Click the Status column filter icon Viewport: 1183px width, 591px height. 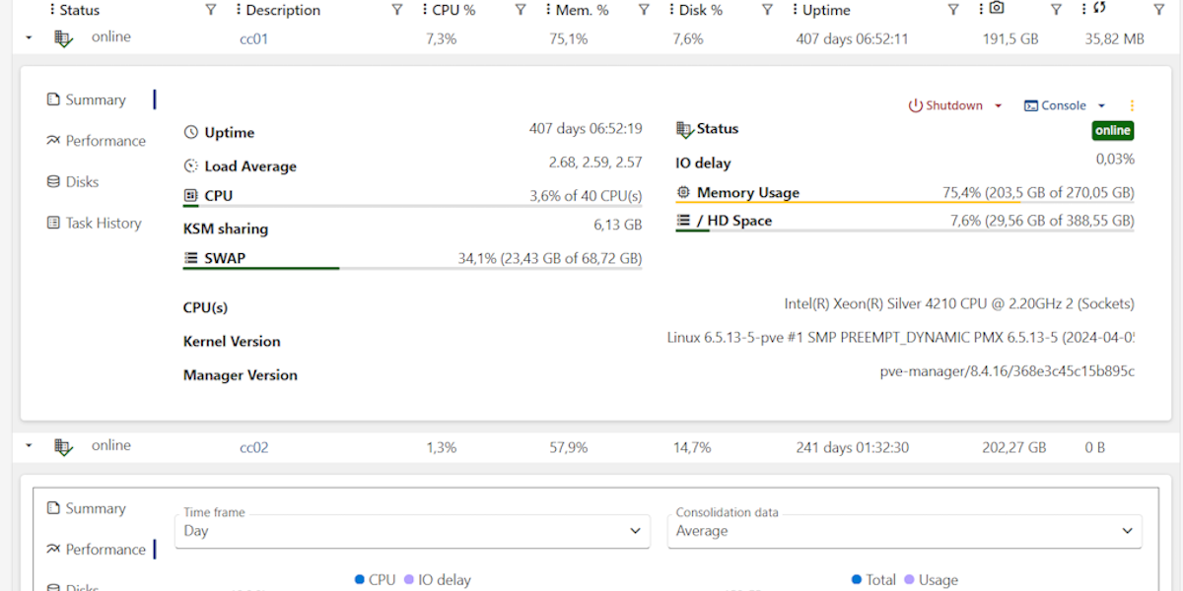click(210, 10)
